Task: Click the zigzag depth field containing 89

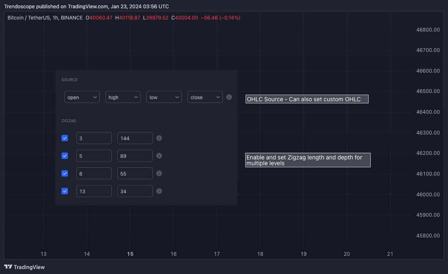Action: [135, 156]
